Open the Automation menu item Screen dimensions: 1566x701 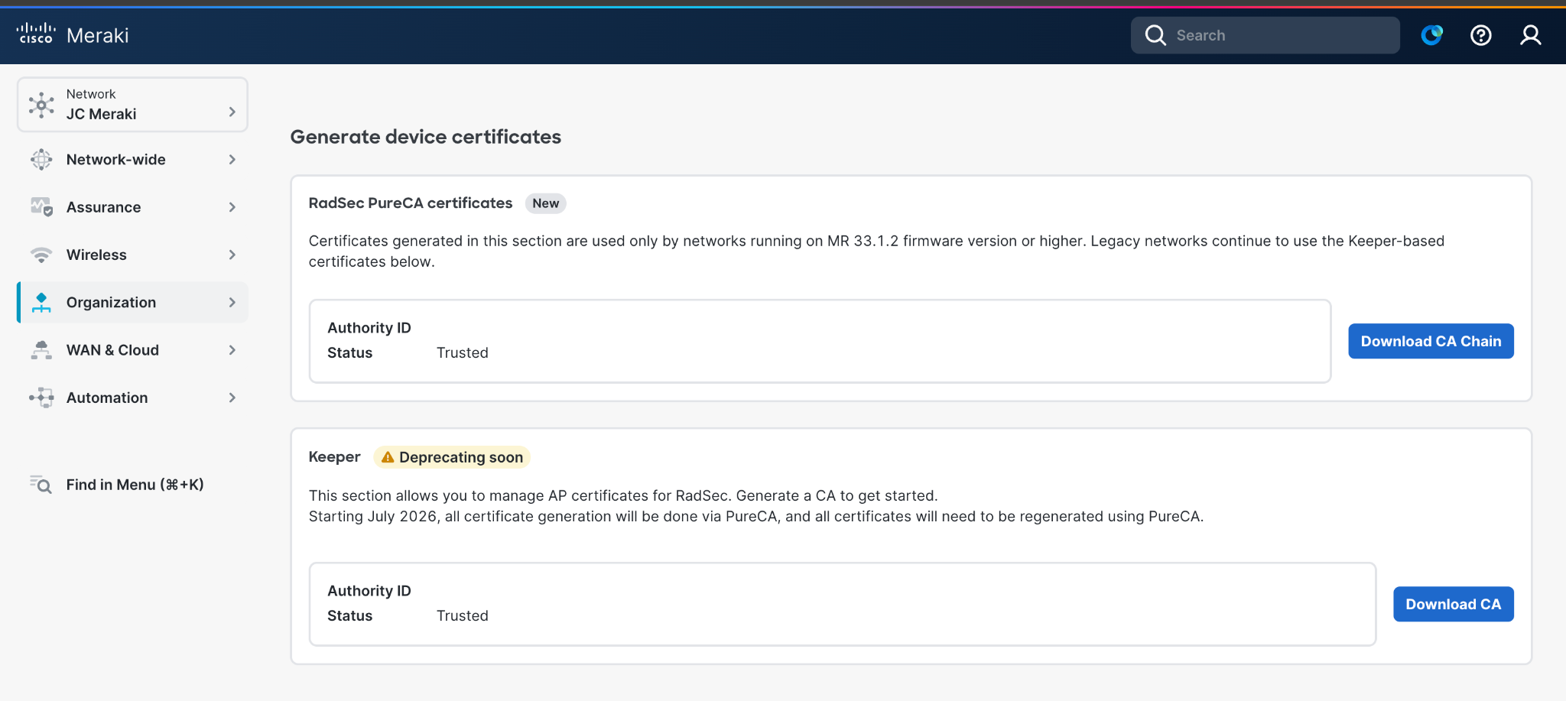click(133, 398)
